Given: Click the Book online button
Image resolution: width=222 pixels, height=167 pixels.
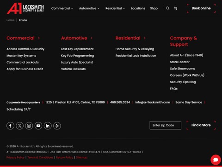Looking at the screenshot, I should pyautogui.click(x=201, y=8).
